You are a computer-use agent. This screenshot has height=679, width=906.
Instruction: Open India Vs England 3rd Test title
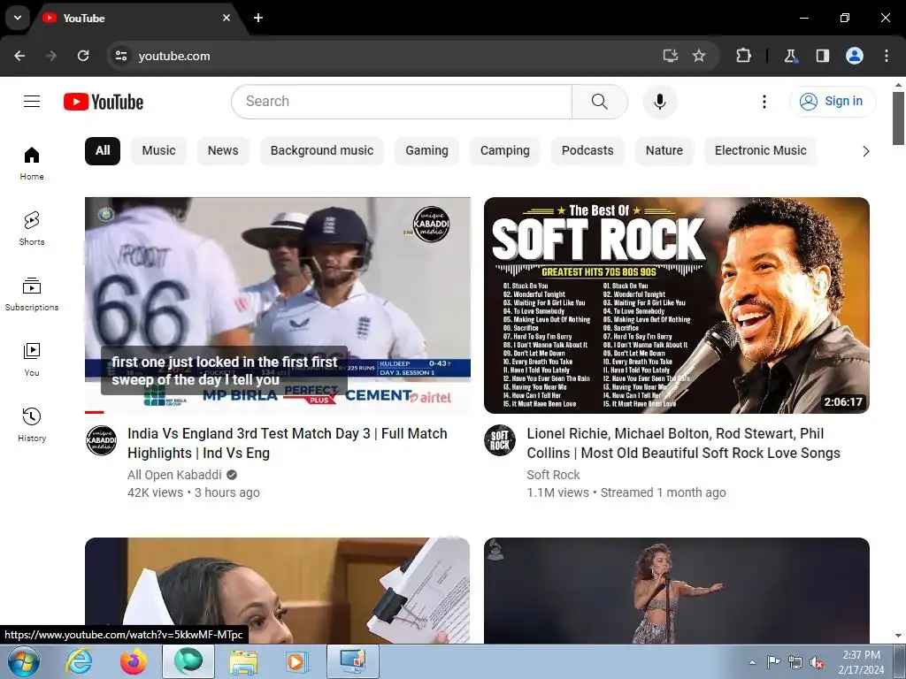[x=288, y=444]
